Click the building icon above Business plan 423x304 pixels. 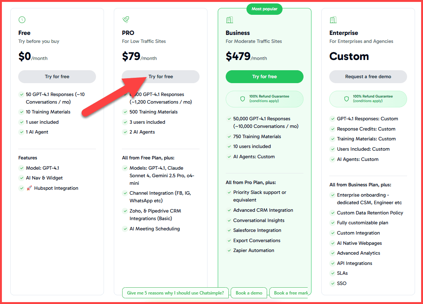pos(229,20)
